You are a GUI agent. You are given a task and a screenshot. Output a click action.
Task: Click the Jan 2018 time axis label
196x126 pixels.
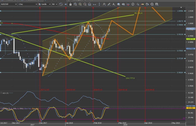(x=69, y=123)
